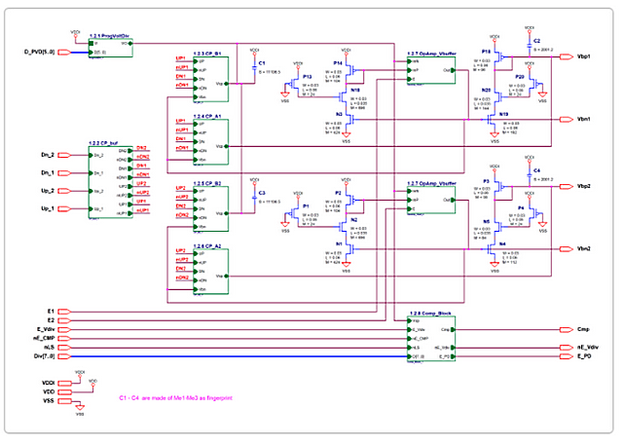Select the E1 input port symbol
This screenshot has width=623, height=445.
(x=64, y=312)
